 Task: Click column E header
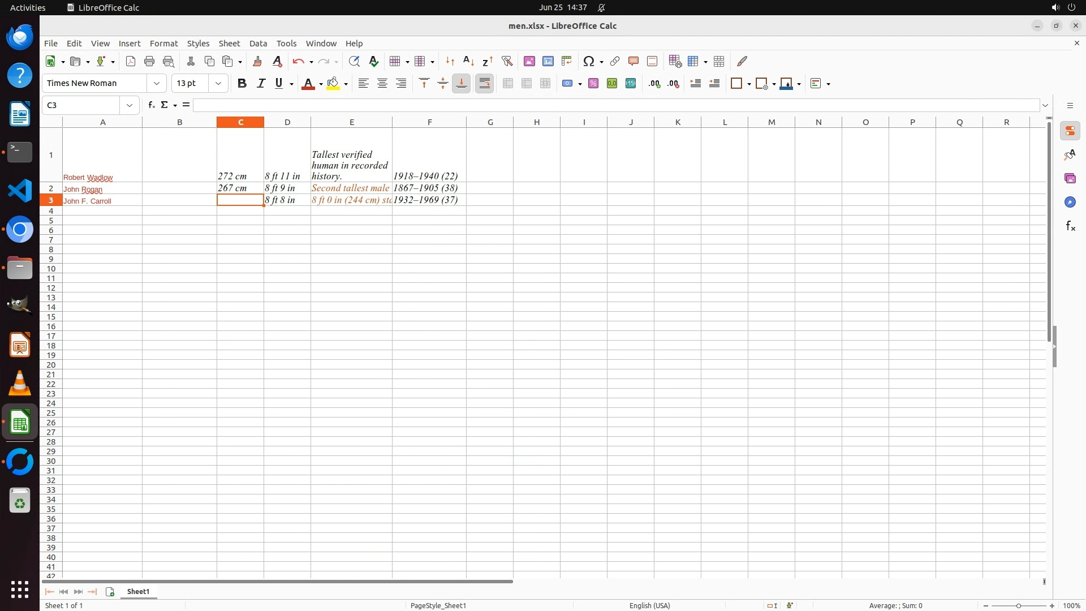pyautogui.click(x=351, y=122)
